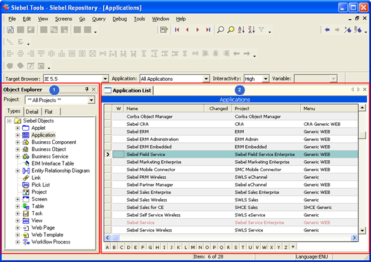This screenshot has width=371, height=262.
Task: Click the sort ascending A-Z icon
Action: point(241,29)
